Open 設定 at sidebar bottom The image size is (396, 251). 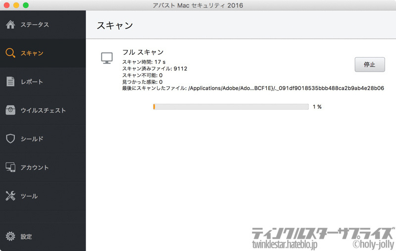click(43, 236)
